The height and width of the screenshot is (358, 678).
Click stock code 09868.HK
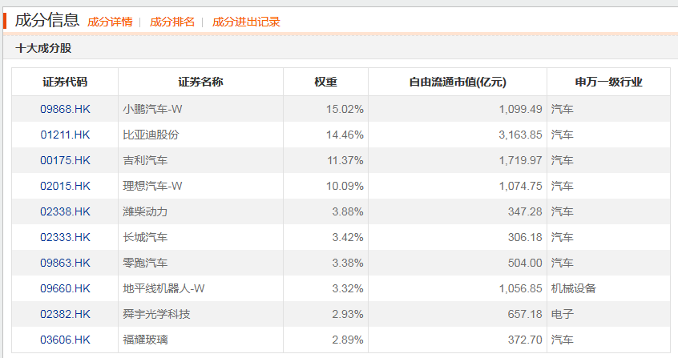click(x=65, y=109)
